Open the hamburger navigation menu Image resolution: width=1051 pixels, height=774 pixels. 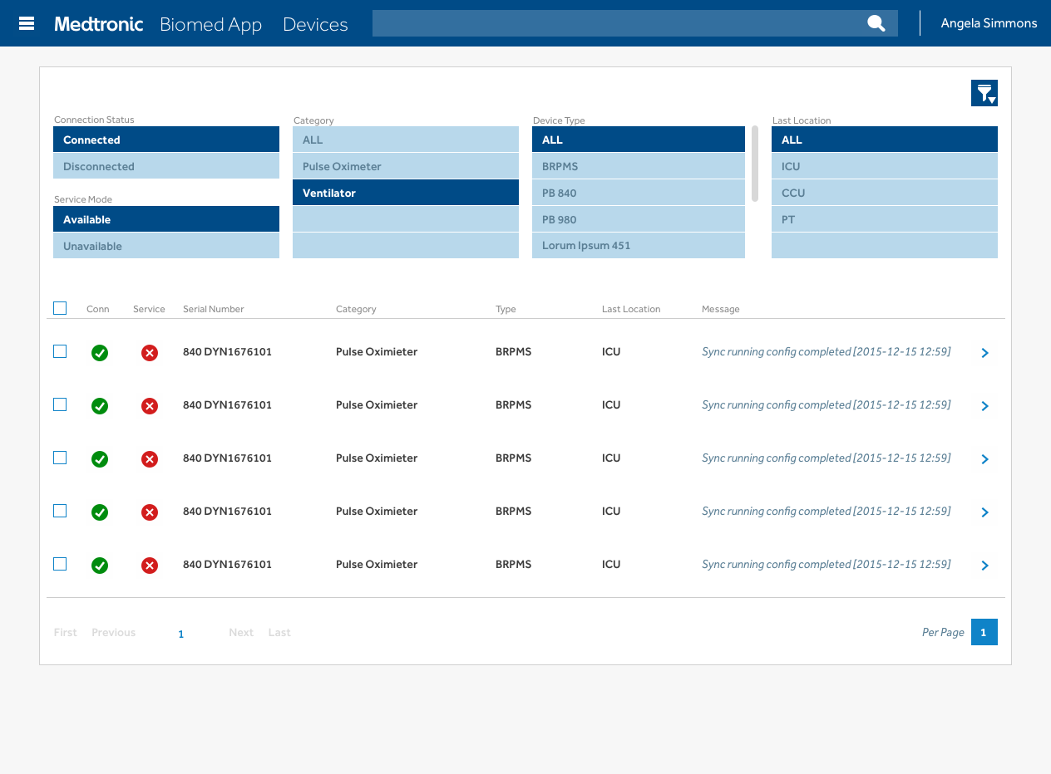(x=27, y=23)
